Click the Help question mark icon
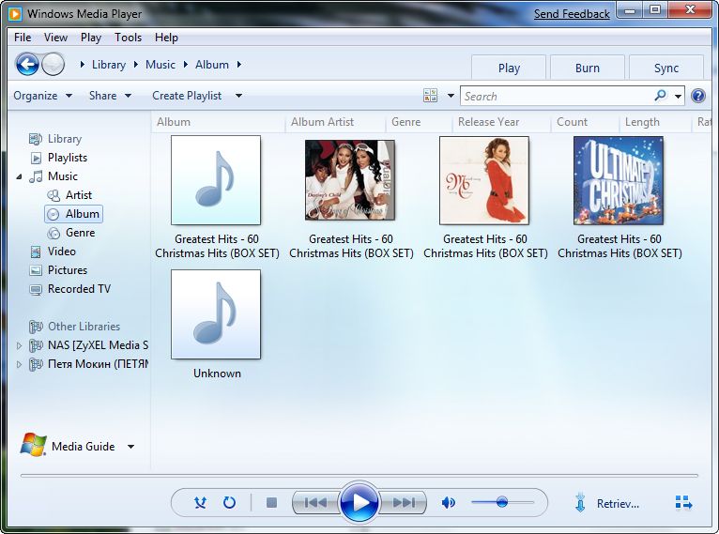The width and height of the screenshot is (719, 534). click(x=698, y=96)
